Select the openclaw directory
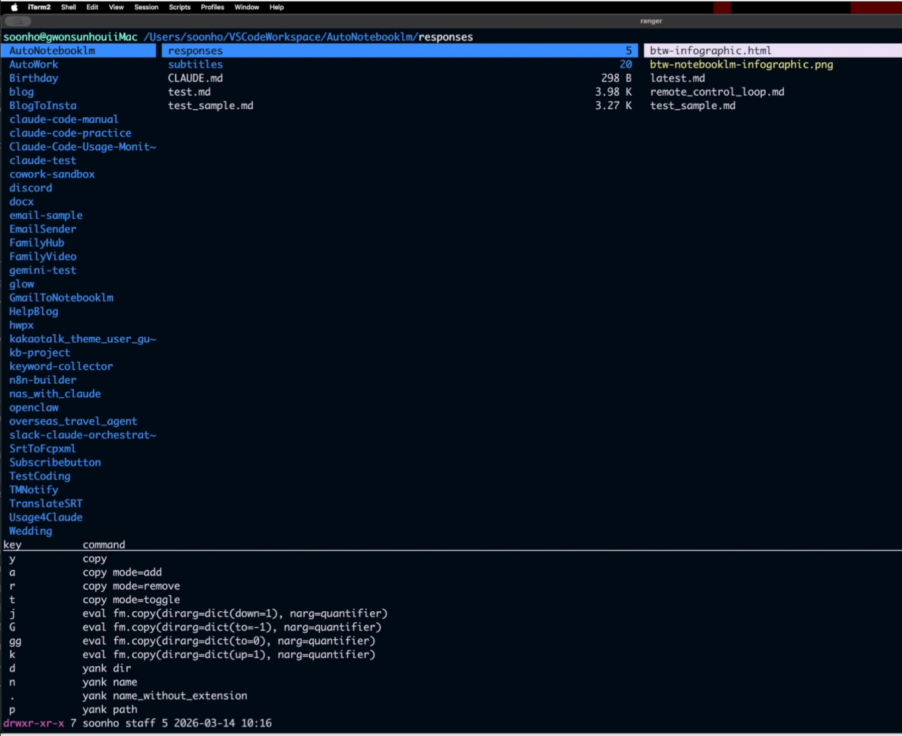This screenshot has width=902, height=736. 34,407
